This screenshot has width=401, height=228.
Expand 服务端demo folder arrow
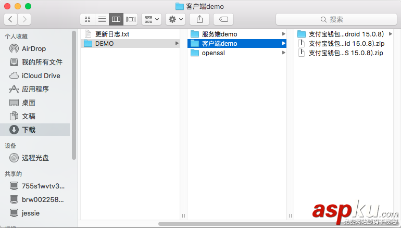click(283, 34)
